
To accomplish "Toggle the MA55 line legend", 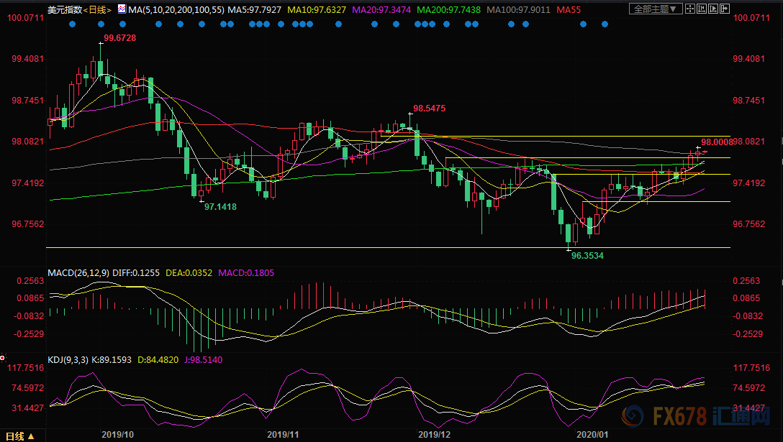I will point(569,9).
